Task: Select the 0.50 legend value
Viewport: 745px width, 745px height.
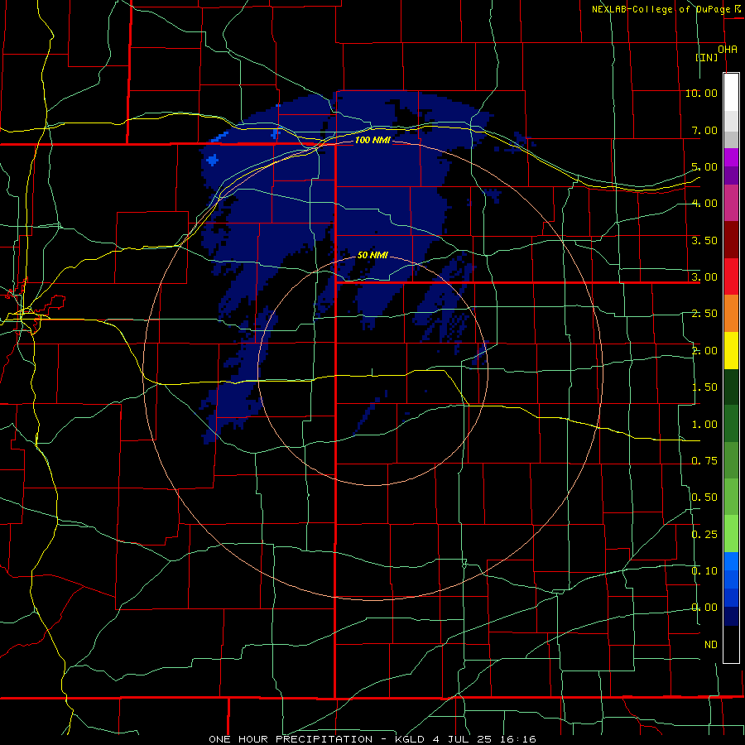Action: 704,497
